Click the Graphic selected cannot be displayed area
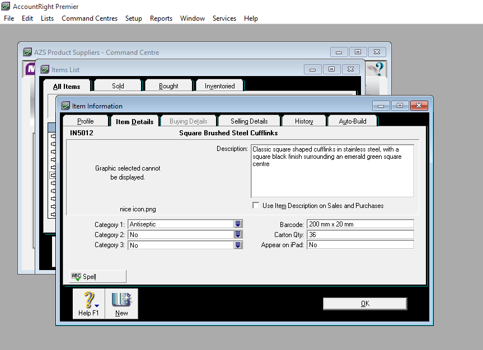This screenshot has width=483, height=350. tap(128, 172)
